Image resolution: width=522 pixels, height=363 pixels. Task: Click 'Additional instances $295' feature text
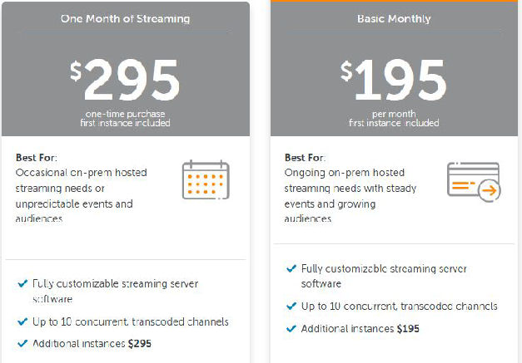tap(92, 343)
